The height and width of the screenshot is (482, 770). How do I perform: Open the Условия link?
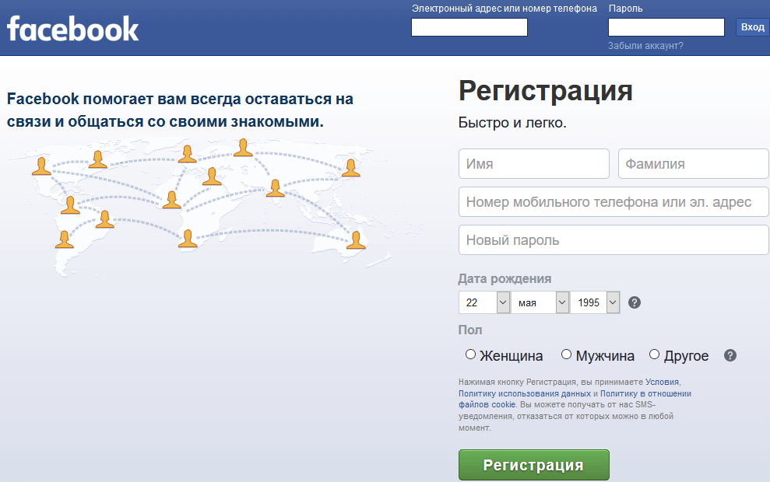coord(662,382)
